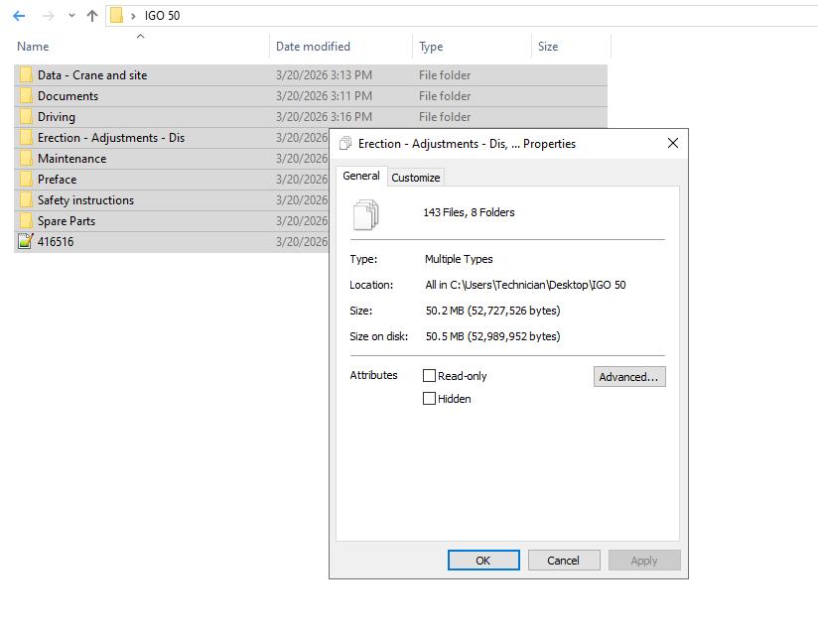Image resolution: width=818 pixels, height=630 pixels.
Task: Select the 'Data - Crane and site' name
Action: pos(92,75)
